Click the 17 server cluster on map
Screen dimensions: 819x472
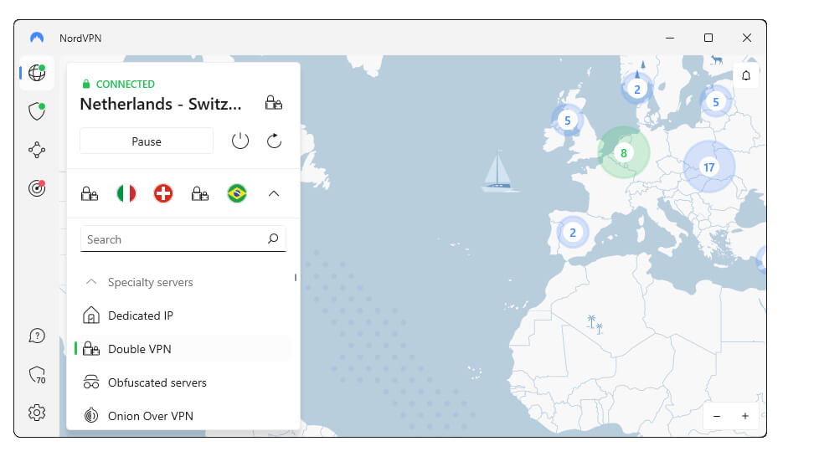pyautogui.click(x=709, y=167)
